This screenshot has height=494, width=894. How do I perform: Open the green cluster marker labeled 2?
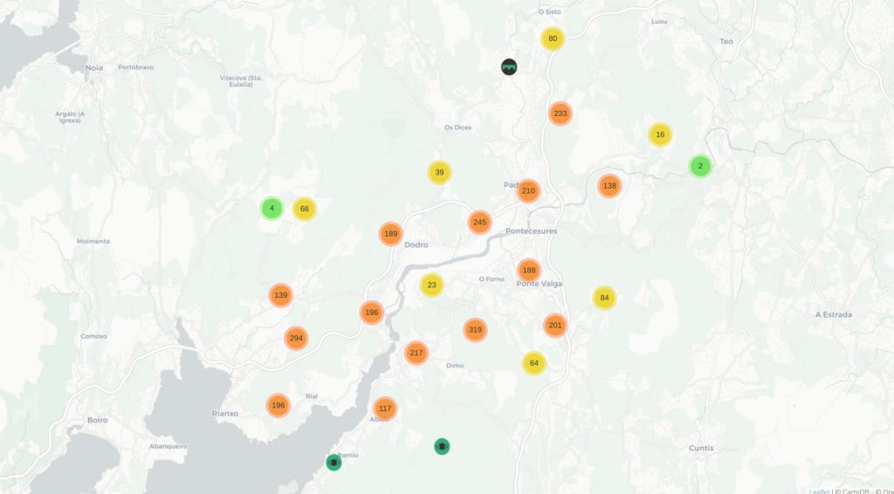pos(700,166)
